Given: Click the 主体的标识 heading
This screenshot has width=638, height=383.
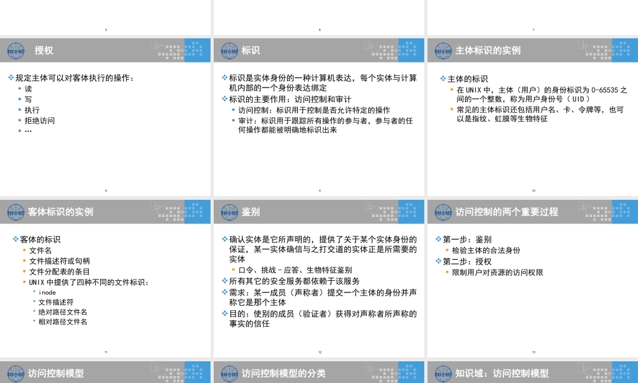Looking at the screenshot, I should pos(468,79).
